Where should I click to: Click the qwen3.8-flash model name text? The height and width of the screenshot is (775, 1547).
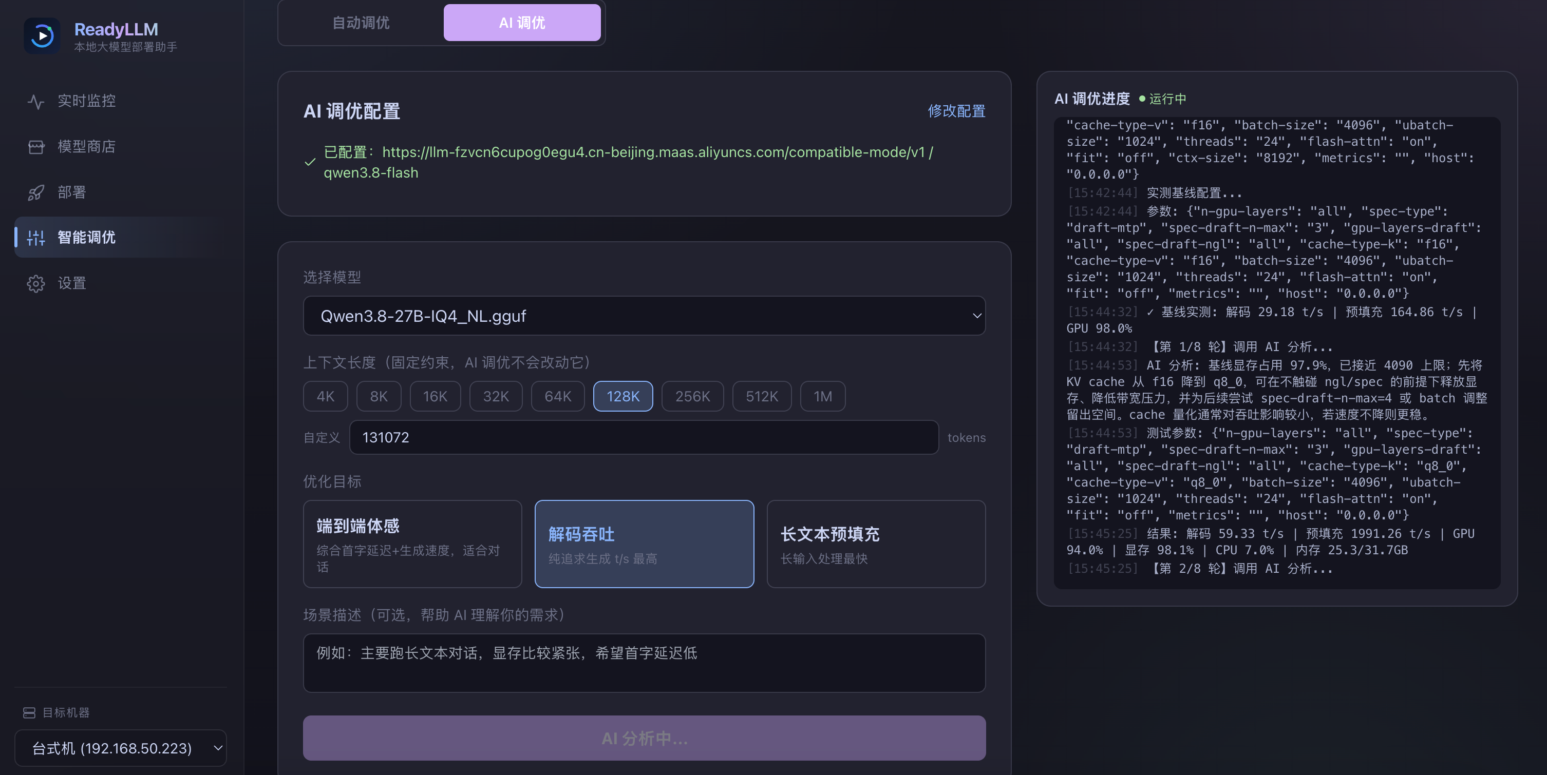point(371,173)
